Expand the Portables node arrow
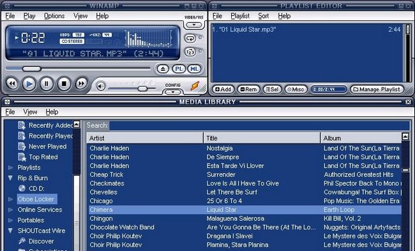Viewport: 415px width, 251px height. (11, 220)
